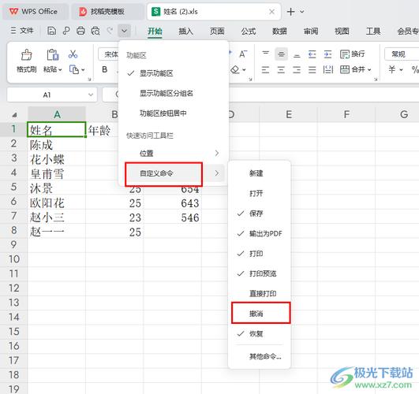Open the Copy dropdown arrow

pos(83,70)
